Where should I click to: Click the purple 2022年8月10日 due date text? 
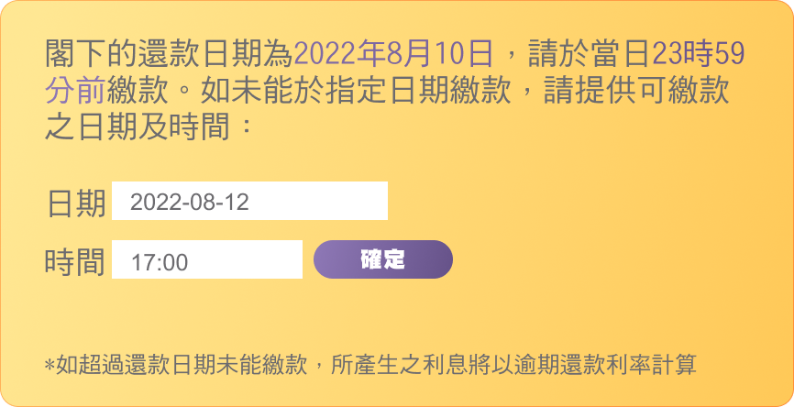coord(394,55)
